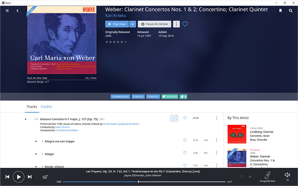Skip to previous track

click(x=7, y=177)
